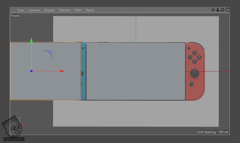The image size is (240, 143).
Task: Open the Panel menu
Action: coord(90,10)
